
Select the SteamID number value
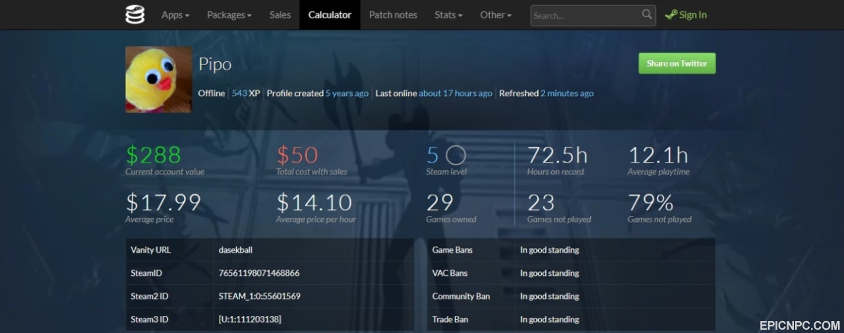[x=259, y=273]
